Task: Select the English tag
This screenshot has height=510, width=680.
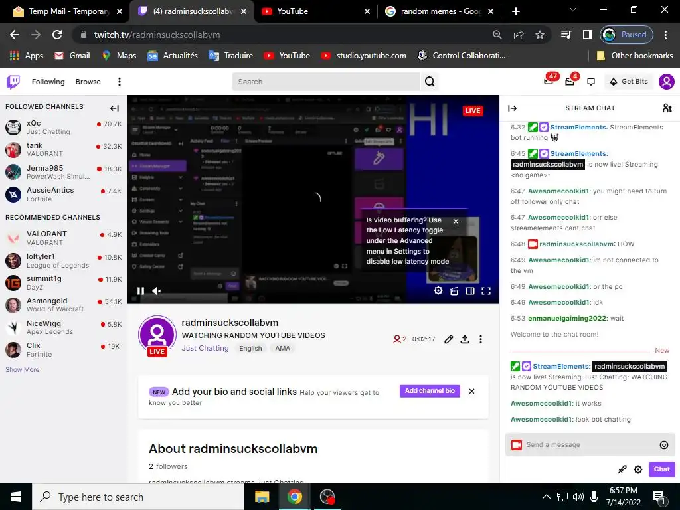Action: point(250,348)
